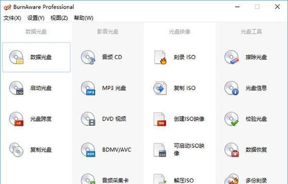288x184 pixels.
Task: Launch the 复制光盘 double-disc icon
Action: (16, 150)
